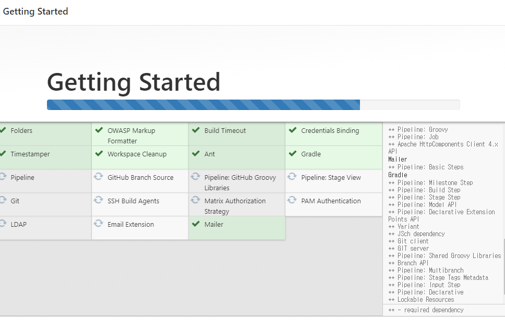Click the pending sync icon beside GitHub Branch Source
The width and height of the screenshot is (505, 331).
click(x=98, y=177)
